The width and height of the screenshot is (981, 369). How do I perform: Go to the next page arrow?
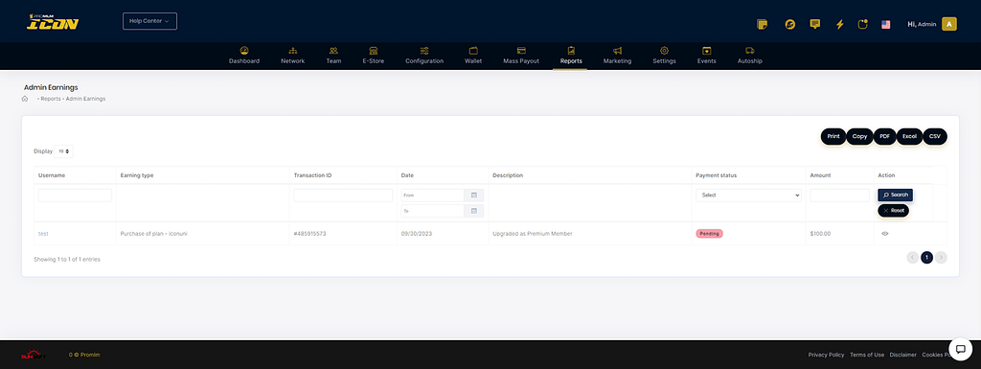(941, 257)
